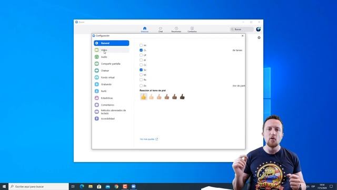Click the system clock in the taskbar
337x190 pixels.
pyautogui.click(x=322, y=186)
